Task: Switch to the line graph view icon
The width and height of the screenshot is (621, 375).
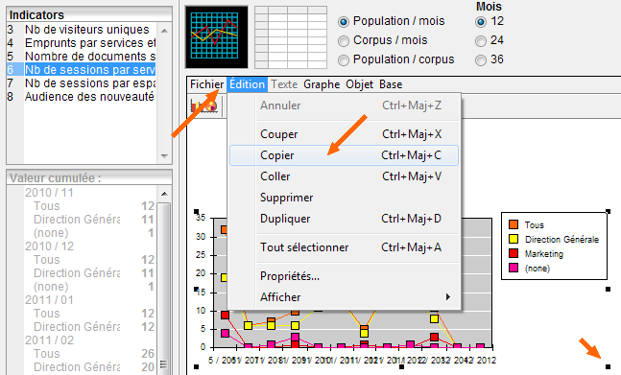Action: (217, 36)
